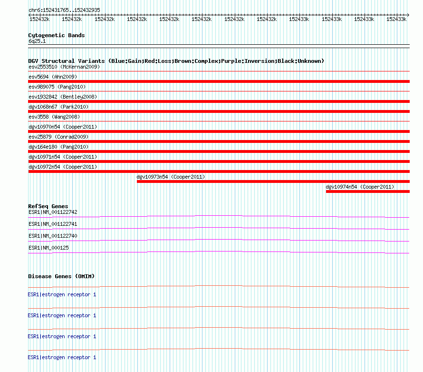Open the dgv10974n54 (Cooper2011) label
The image size is (423, 372).
coord(360,187)
